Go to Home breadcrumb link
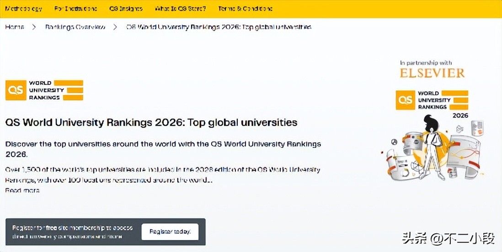Viewport: 502px width, 252px height. [x=15, y=27]
